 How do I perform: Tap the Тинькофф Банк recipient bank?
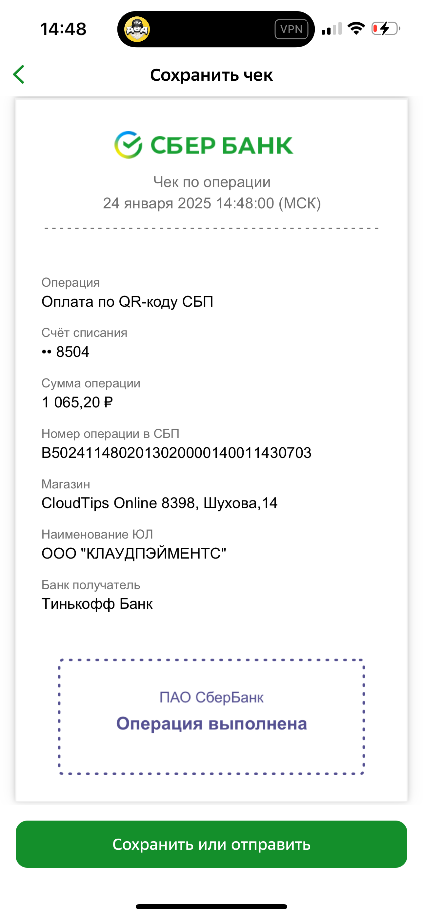(97, 604)
